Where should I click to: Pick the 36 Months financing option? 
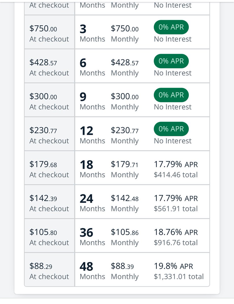click(117, 236)
